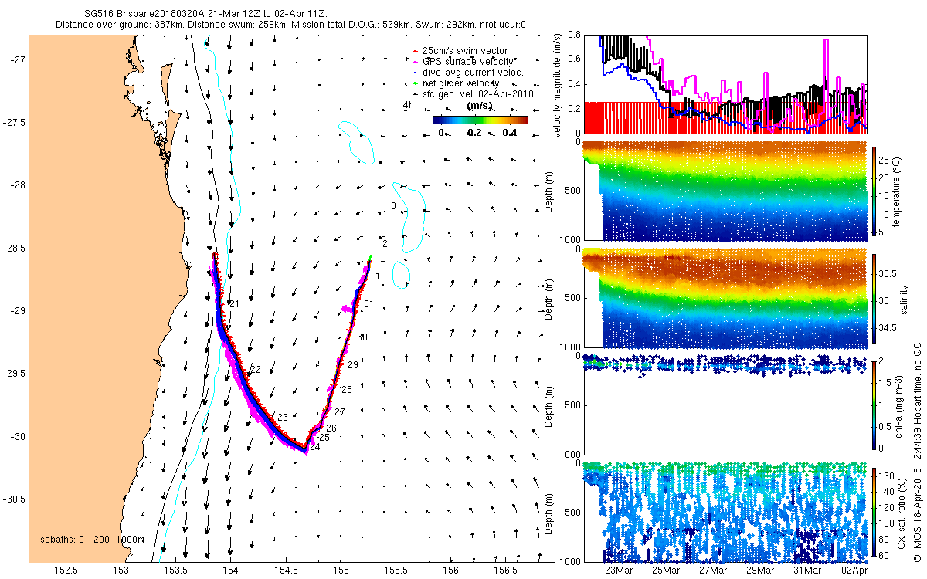The width and height of the screenshot is (927, 579).
Task: Click the '25' tick on the temperature colorbar
Action: (884, 161)
